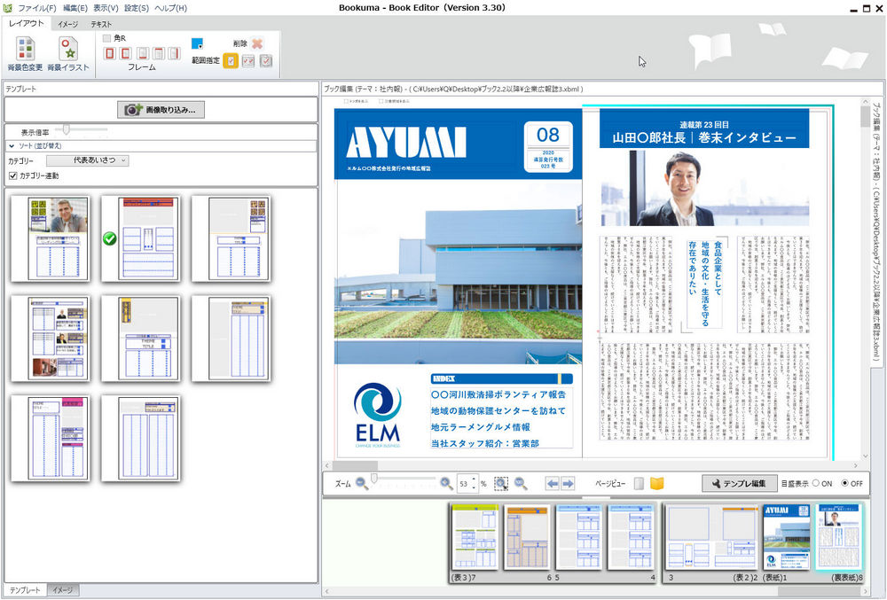Switch to open-book spread view icon
The height and width of the screenshot is (600, 887).
click(656, 484)
